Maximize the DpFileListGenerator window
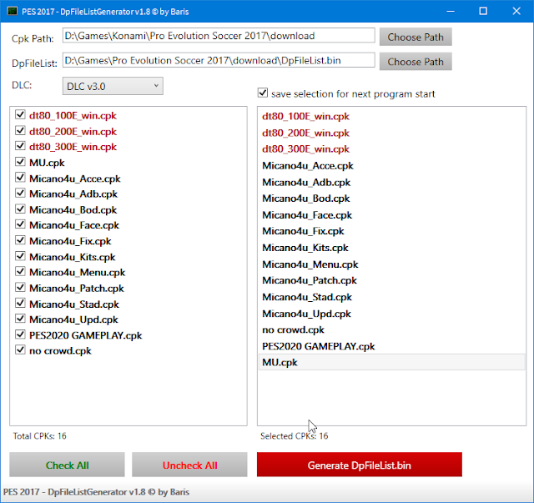Viewport: 534px width, 503px height. 483,11
